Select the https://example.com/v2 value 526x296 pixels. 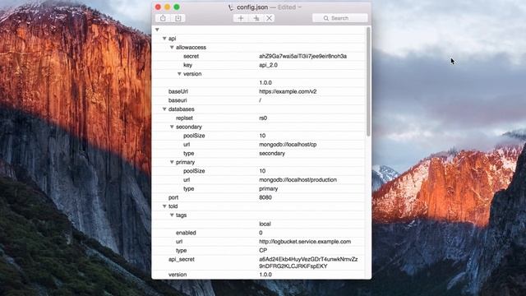pos(288,91)
